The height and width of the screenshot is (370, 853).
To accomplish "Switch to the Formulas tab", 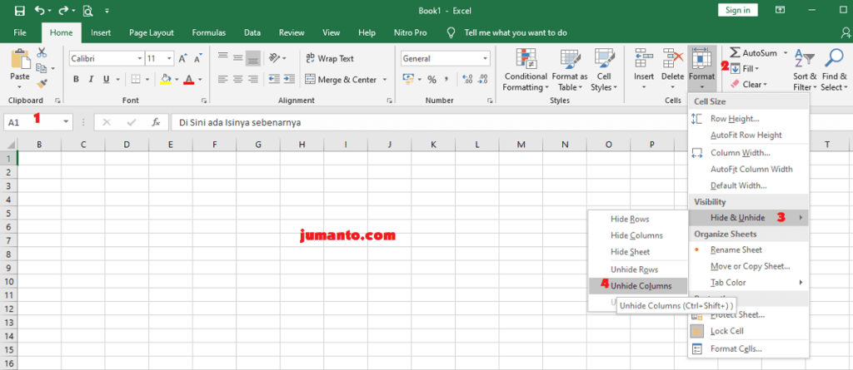I will [x=209, y=32].
